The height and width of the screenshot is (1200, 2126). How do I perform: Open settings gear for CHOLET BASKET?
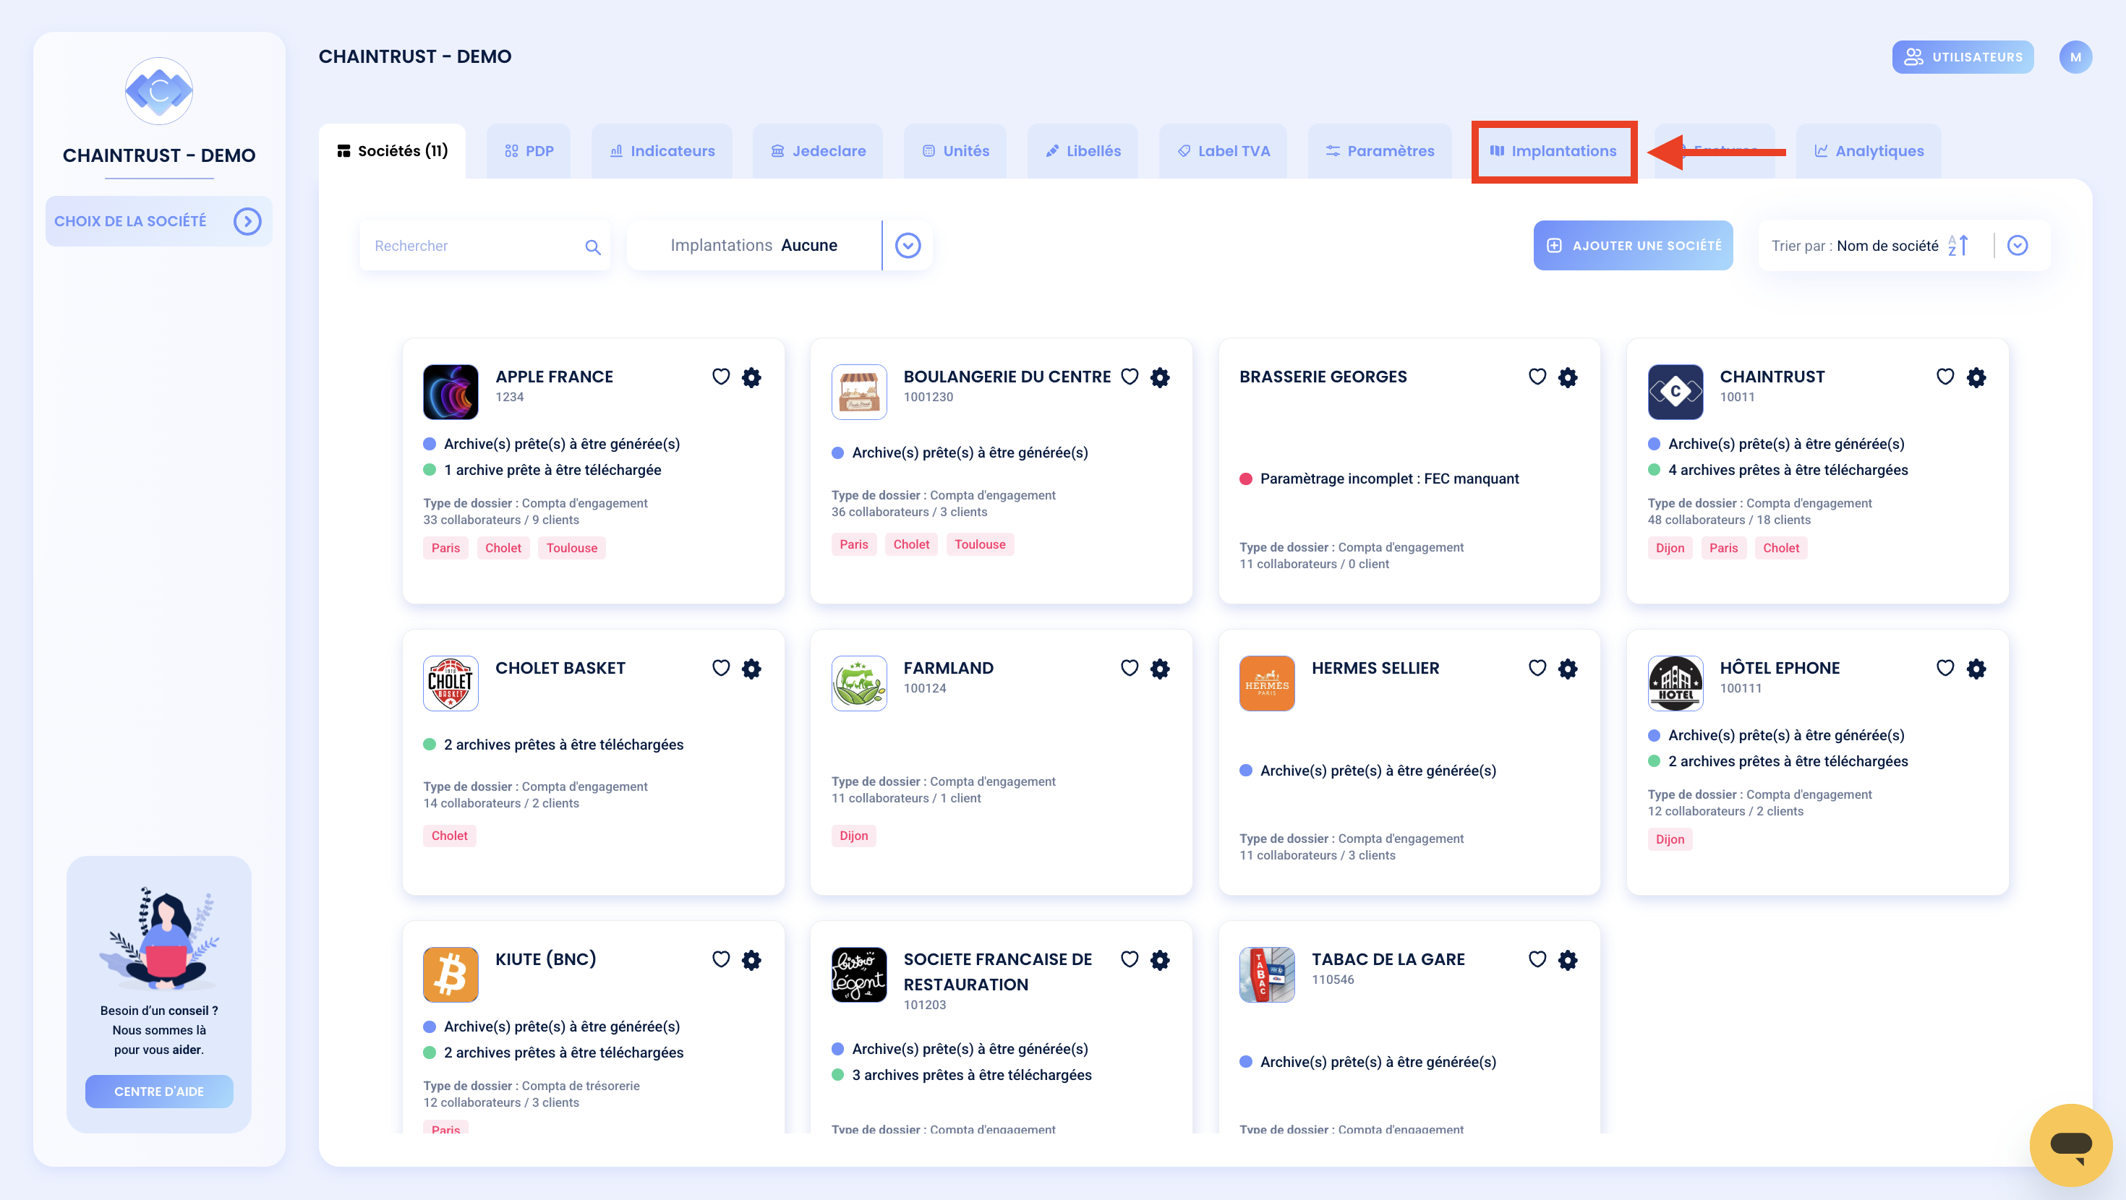click(x=751, y=669)
